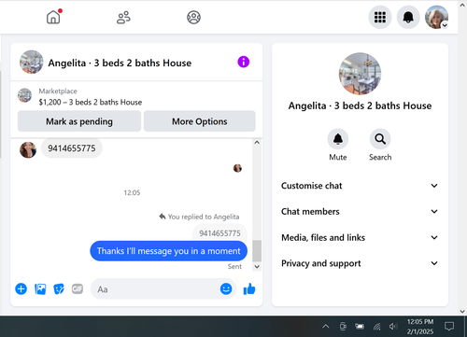The width and height of the screenshot is (467, 337).
Task: Click Mark as pending button
Action: [x=79, y=121]
